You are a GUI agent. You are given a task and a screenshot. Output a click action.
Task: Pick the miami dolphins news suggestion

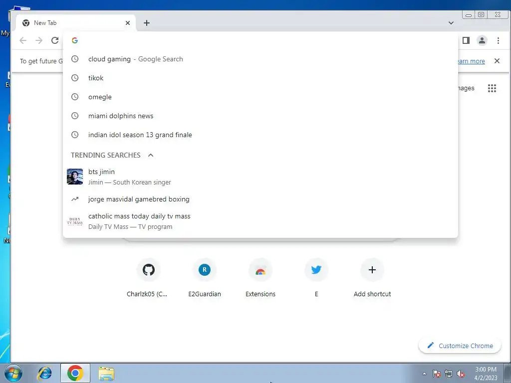point(260,116)
